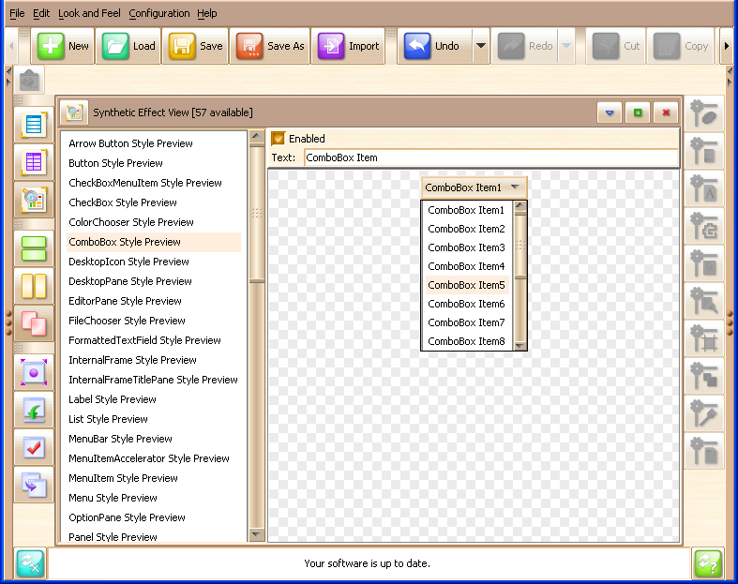The width and height of the screenshot is (738, 584).
Task: Click the teal cancel-update icon in status bar
Action: (30, 563)
